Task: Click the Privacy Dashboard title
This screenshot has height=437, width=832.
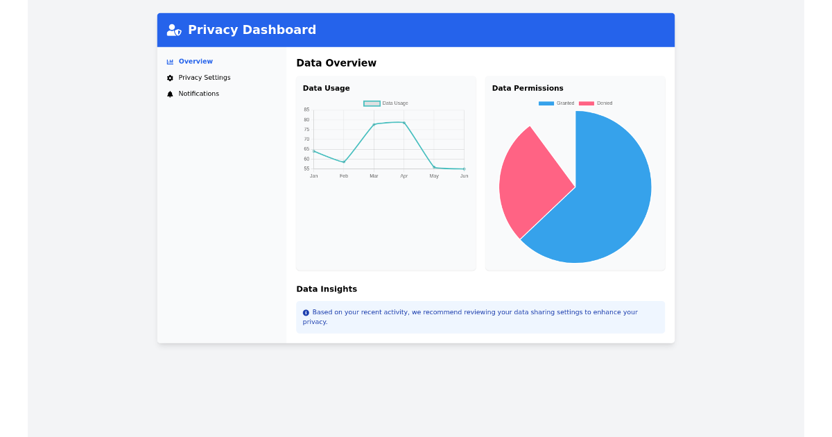Action: point(252,30)
